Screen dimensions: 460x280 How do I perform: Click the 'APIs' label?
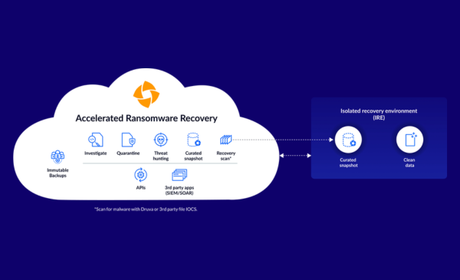141,188
